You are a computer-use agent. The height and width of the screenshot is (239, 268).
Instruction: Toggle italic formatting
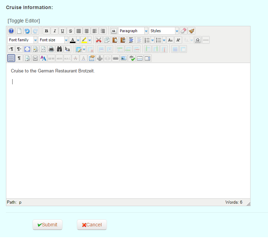pyautogui.click(x=54, y=31)
